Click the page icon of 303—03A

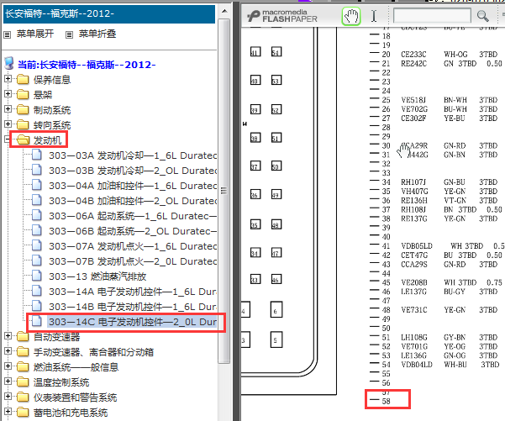pyautogui.click(x=37, y=155)
